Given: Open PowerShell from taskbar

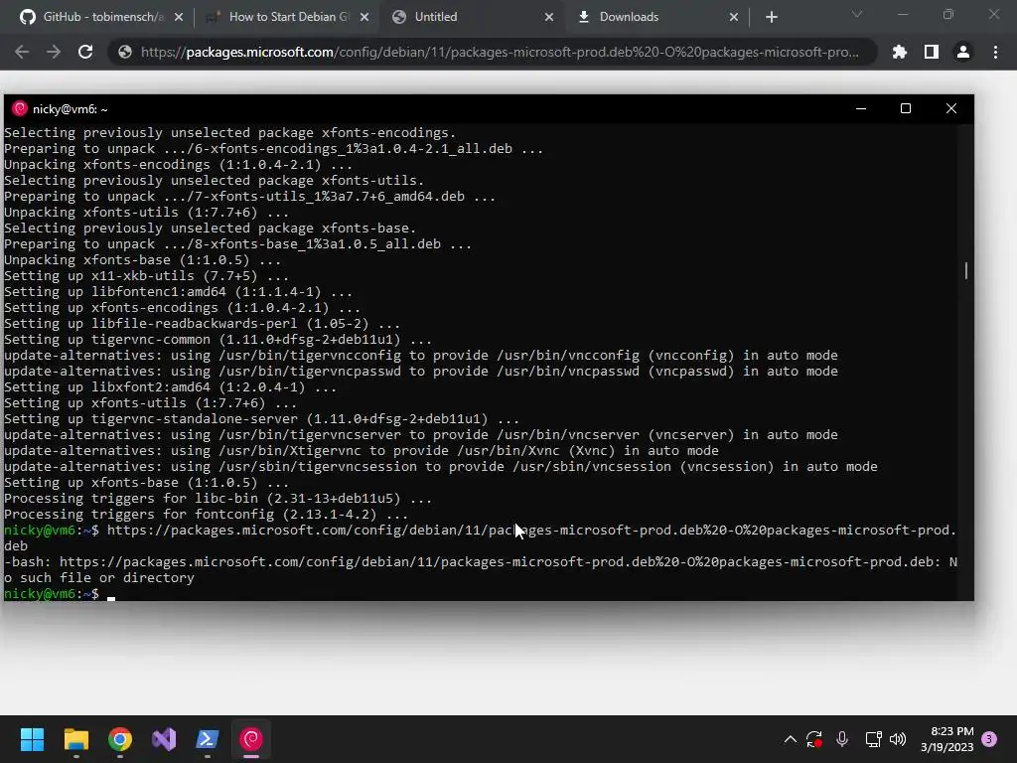Looking at the screenshot, I should coord(208,739).
